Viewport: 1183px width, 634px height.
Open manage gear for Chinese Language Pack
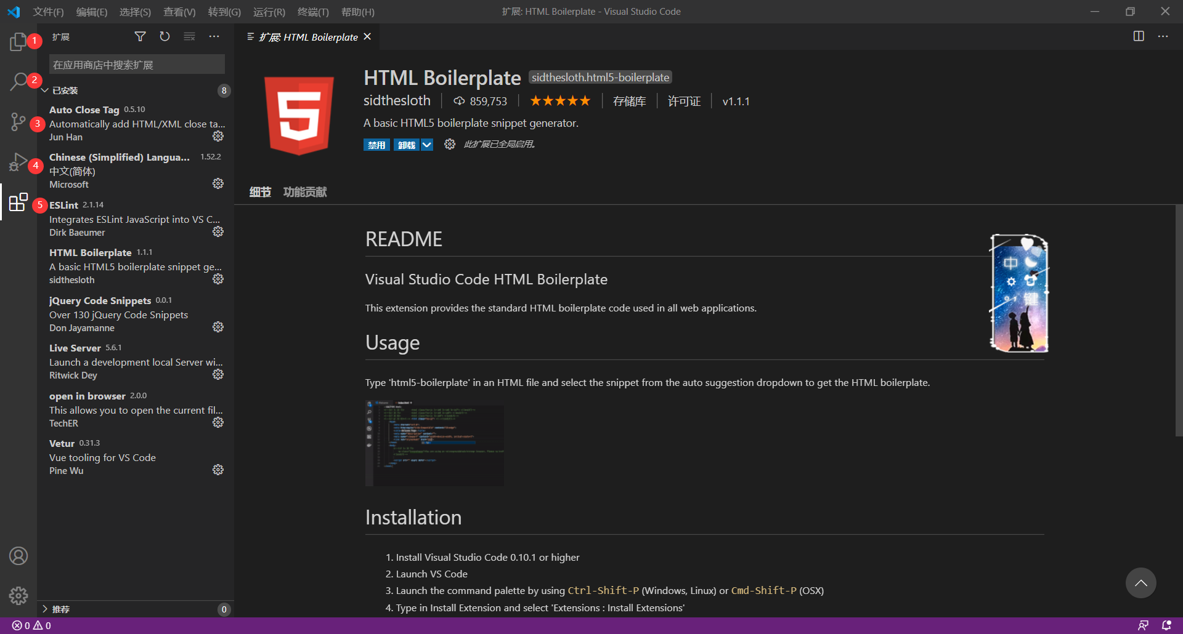pyautogui.click(x=218, y=183)
